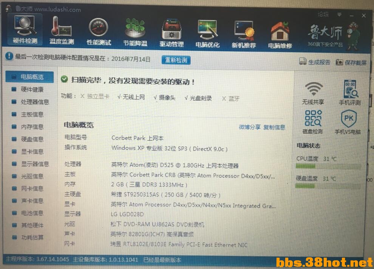Viewport: 374px width, 269px height.
Task: Click status bar text "主程序版本: 3.67.14.1045"
Action: [x=37, y=259]
